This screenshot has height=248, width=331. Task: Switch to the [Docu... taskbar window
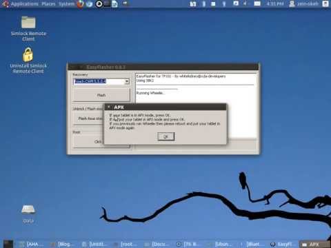(157, 244)
